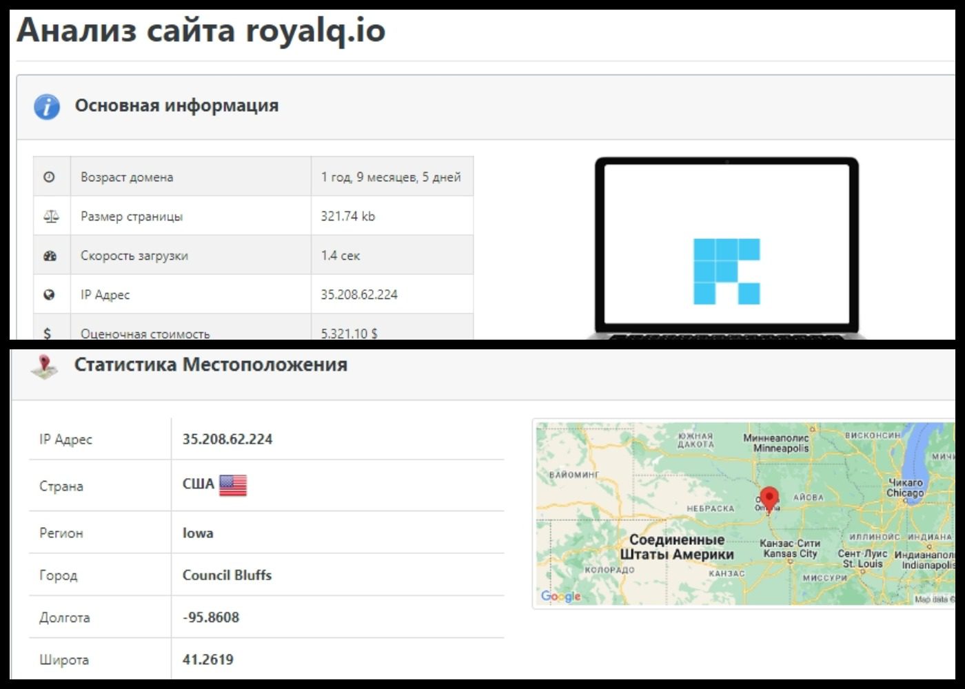The height and width of the screenshot is (689, 965).
Task: Click the value 1.4 сек
Action: pos(341,256)
